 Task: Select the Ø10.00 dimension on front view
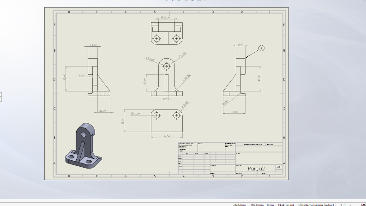(x=150, y=59)
